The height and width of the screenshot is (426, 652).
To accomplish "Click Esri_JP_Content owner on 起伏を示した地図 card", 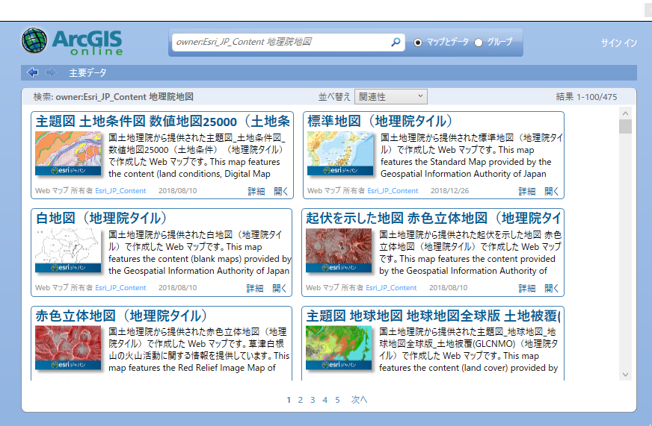I will click(x=391, y=288).
